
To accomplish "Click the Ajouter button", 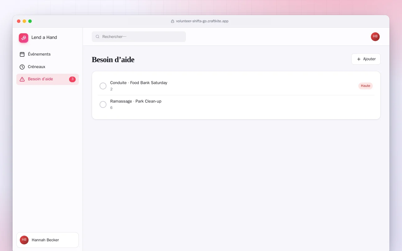I will pyautogui.click(x=366, y=59).
